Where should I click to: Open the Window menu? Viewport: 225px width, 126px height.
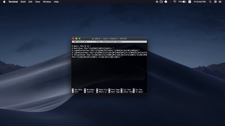47,2
